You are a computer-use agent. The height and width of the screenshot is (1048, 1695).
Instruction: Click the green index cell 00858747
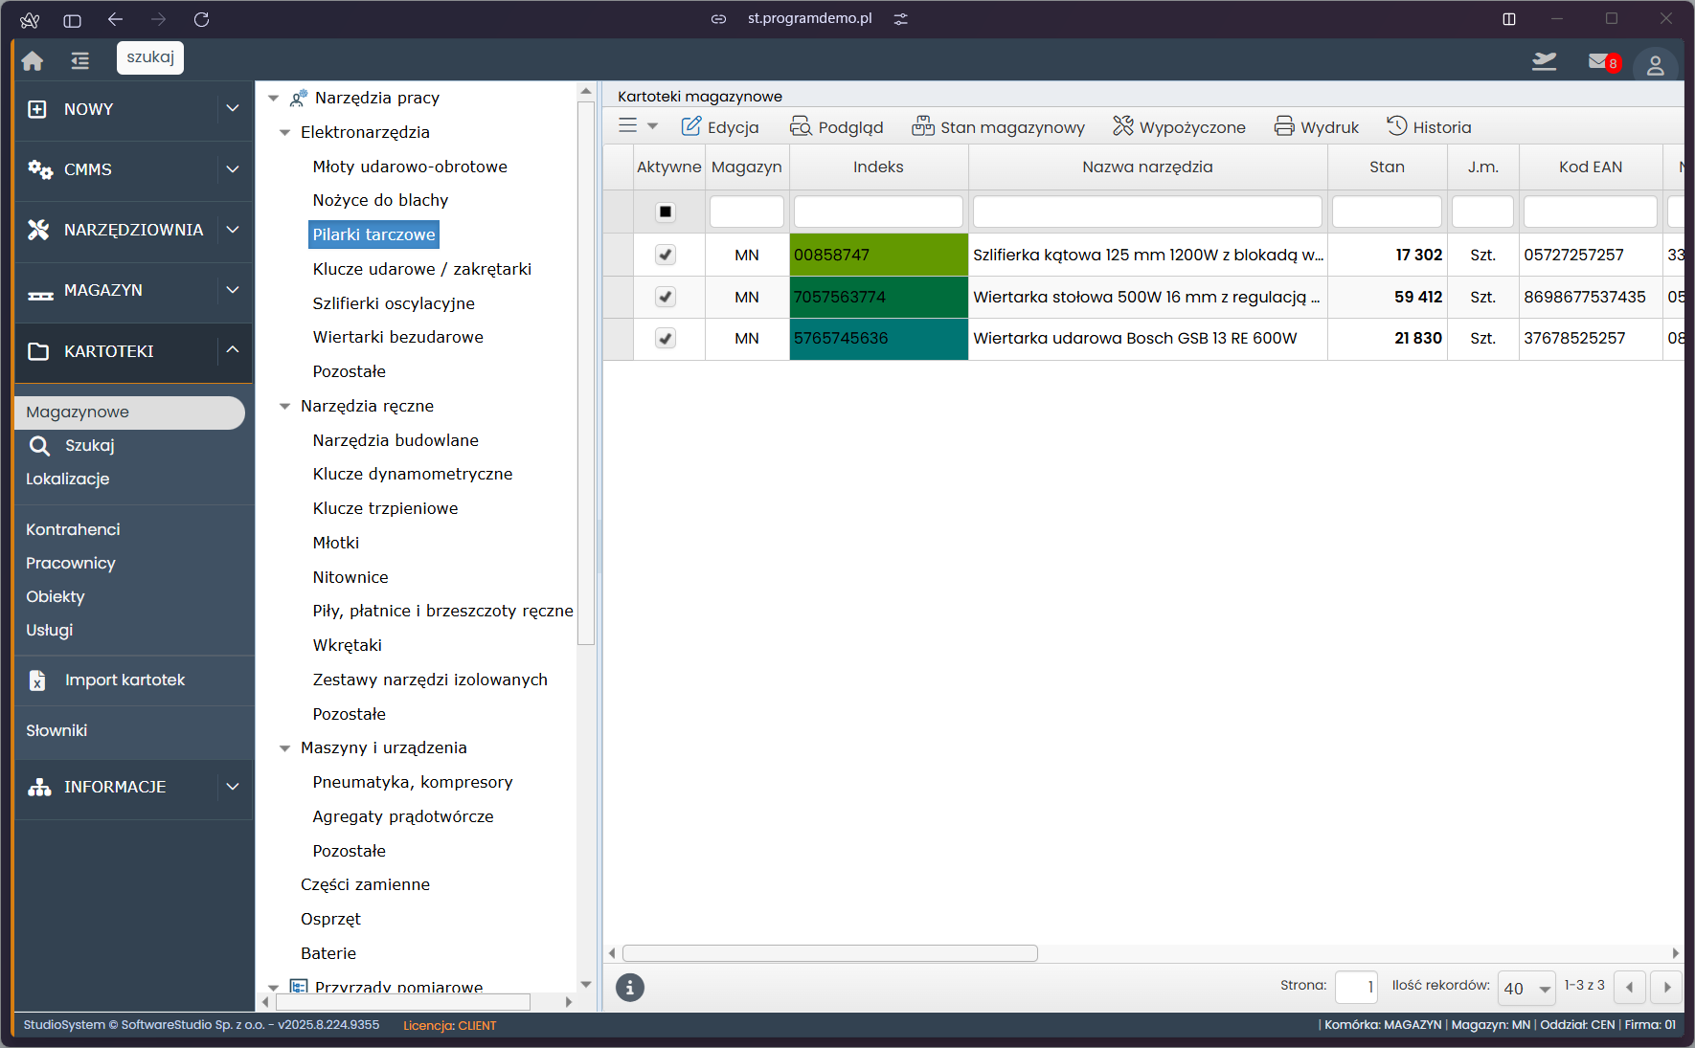878,255
